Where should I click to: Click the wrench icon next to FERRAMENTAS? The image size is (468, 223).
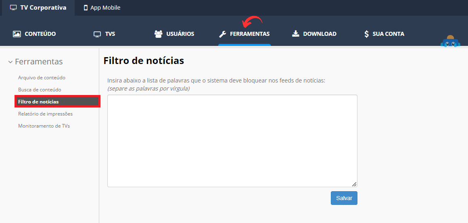coord(223,34)
